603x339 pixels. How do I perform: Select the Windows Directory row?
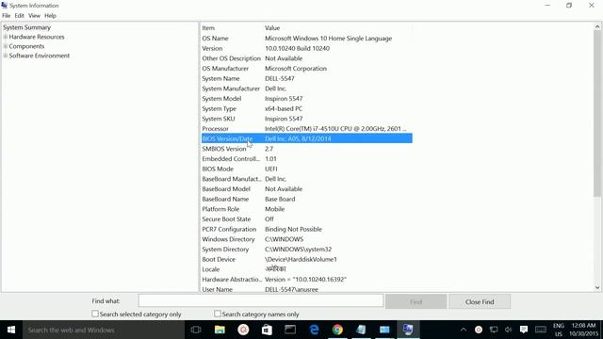coord(306,239)
